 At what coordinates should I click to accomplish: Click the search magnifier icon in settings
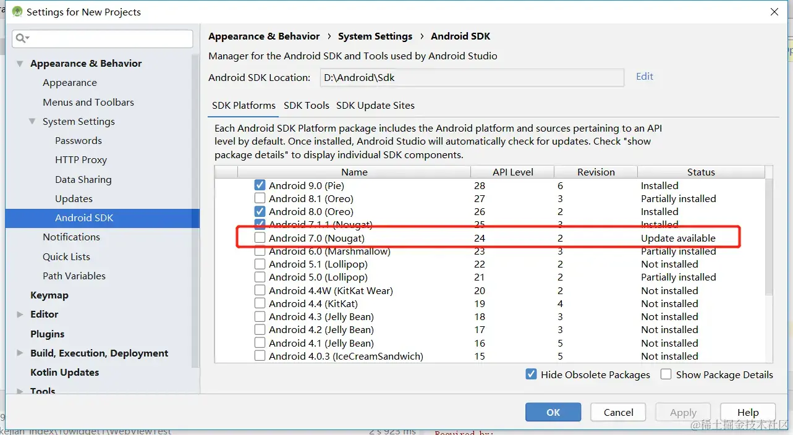click(x=22, y=38)
